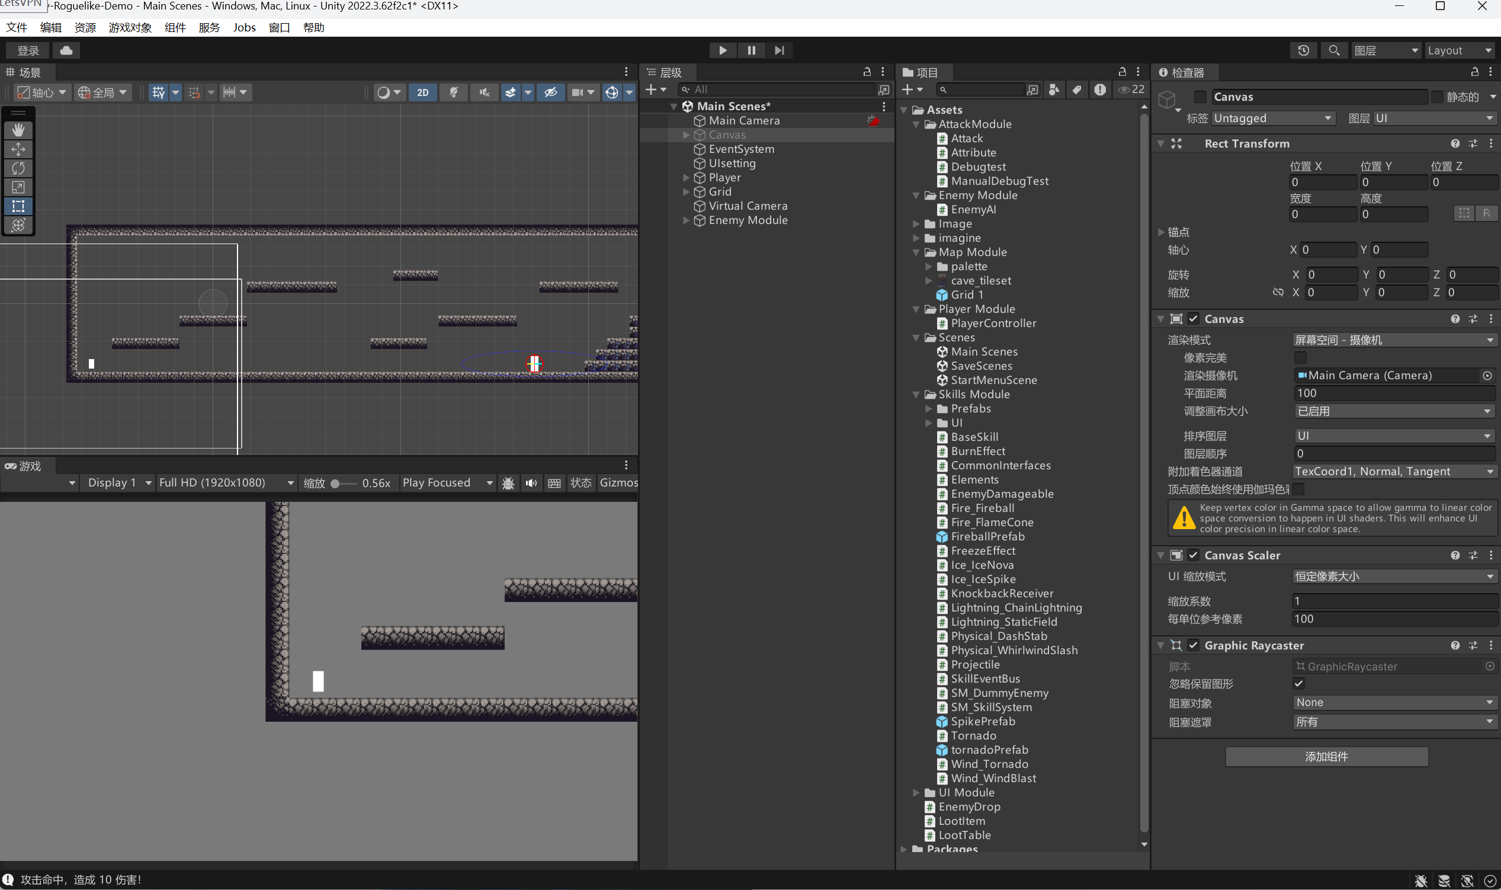Mute audio in the game view
Image resolution: width=1501 pixels, height=890 pixels.
click(x=531, y=484)
